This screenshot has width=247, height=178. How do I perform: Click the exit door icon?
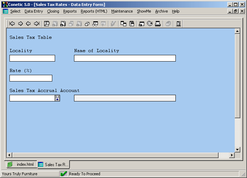[x=179, y=24]
